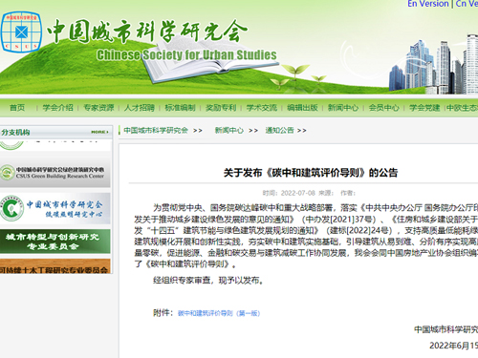Open the 新闻中心 nav menu item
478x358 pixels.
click(x=343, y=108)
